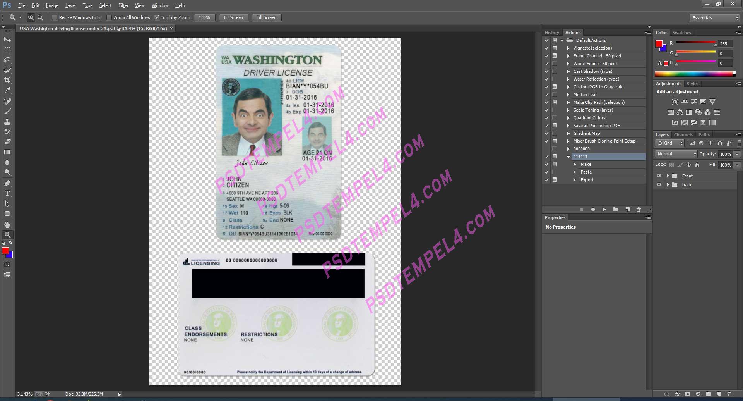Select the Zoom tool in the toolbar
This screenshot has height=401, width=743.
click(7, 234)
